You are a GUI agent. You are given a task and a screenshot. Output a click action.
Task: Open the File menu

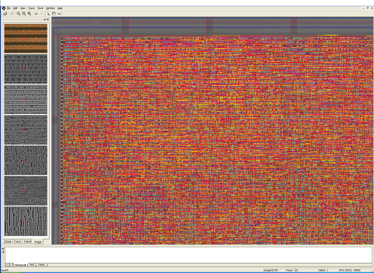(9, 9)
